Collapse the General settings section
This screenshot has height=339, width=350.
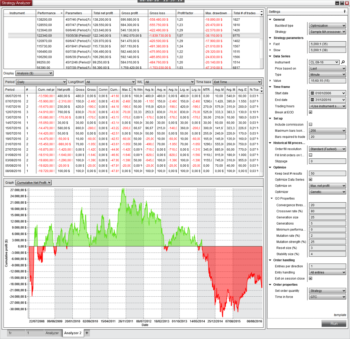click(270, 19)
